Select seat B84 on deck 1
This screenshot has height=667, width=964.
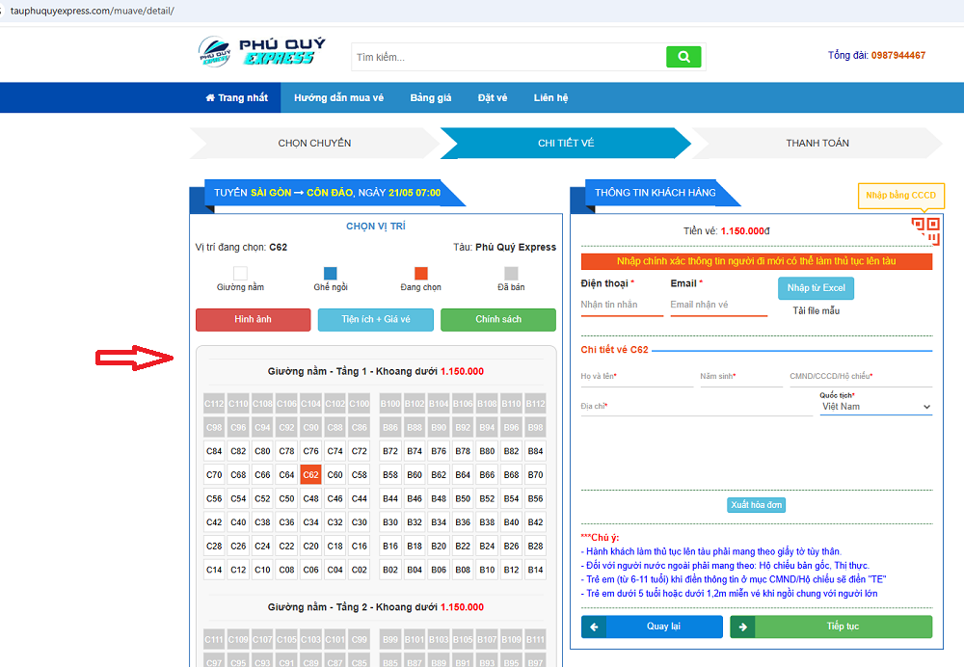pos(535,451)
